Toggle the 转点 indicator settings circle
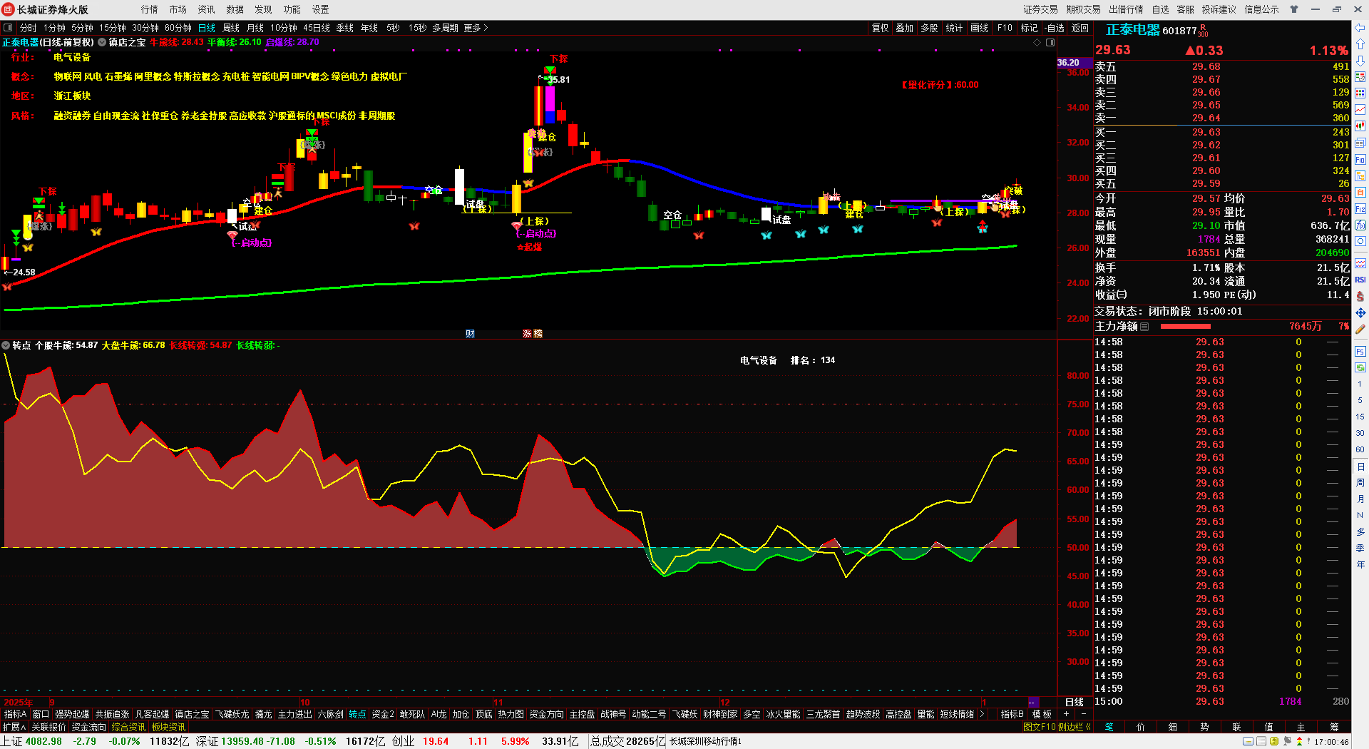 click(6, 345)
